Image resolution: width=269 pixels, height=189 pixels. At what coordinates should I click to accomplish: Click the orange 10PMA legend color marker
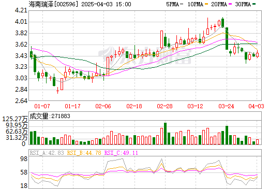[206, 4]
